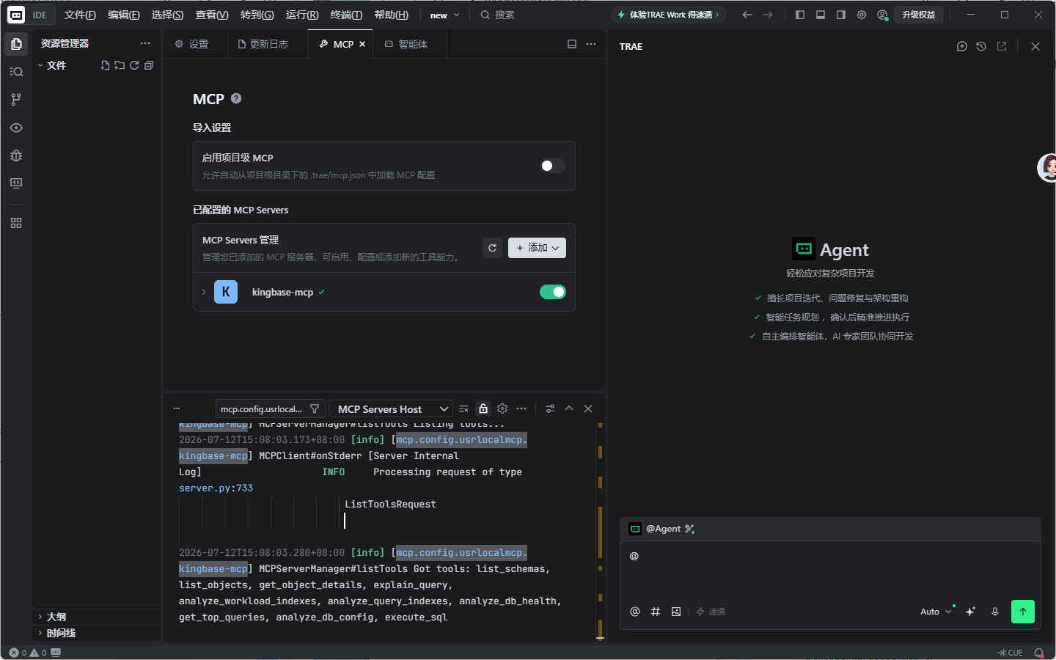Click the sparkle prompt-enhance icon in chat
The image size is (1056, 660).
click(971, 612)
